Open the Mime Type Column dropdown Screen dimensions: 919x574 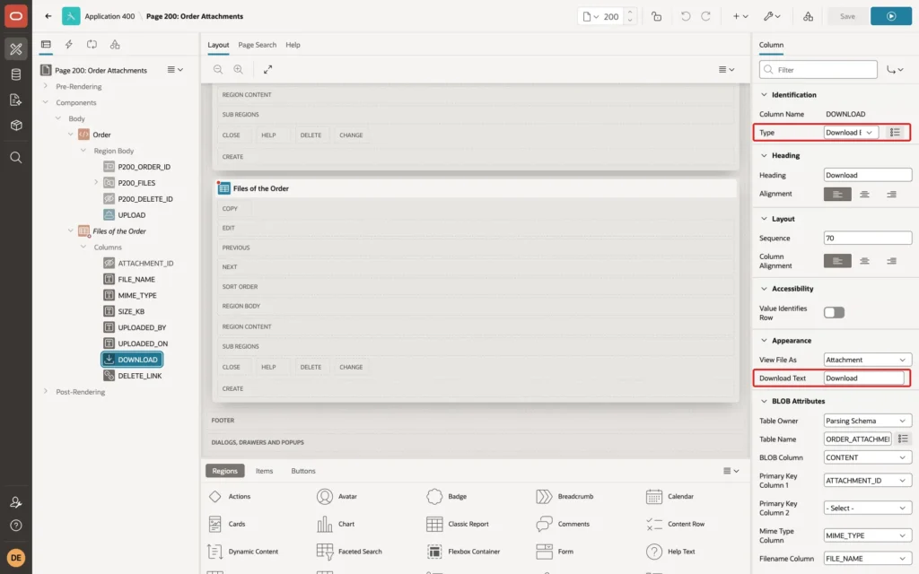pos(868,535)
